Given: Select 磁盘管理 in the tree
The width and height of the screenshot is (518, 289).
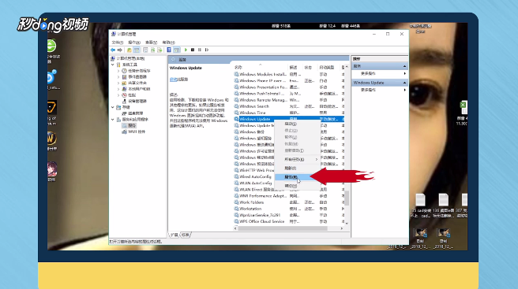Looking at the screenshot, I should pos(136,113).
